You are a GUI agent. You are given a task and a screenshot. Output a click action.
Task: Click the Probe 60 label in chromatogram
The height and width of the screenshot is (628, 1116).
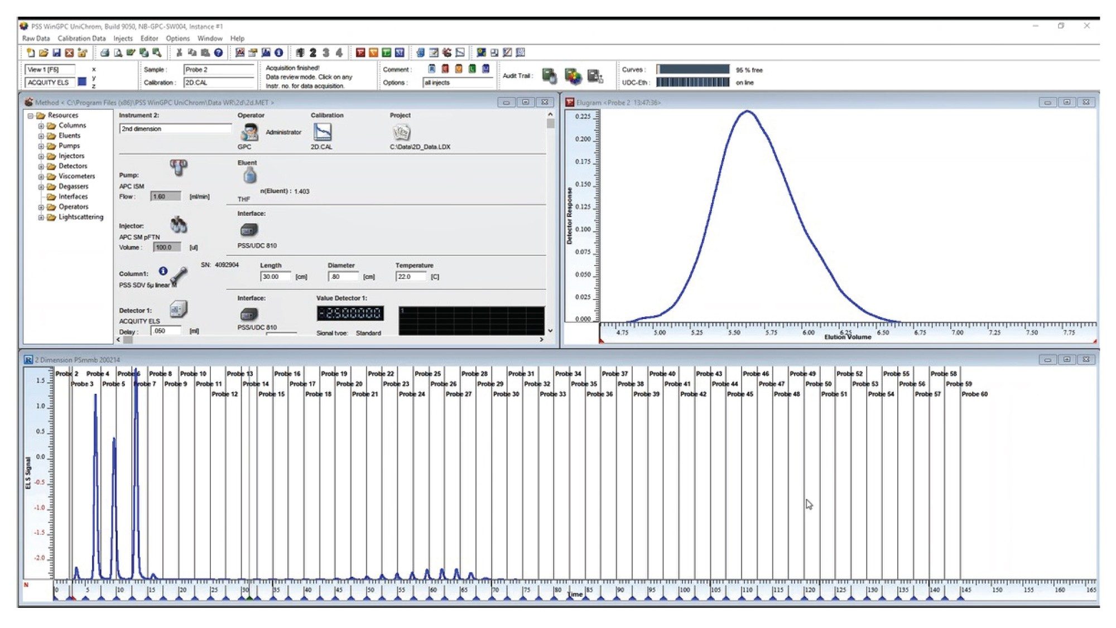[974, 394]
